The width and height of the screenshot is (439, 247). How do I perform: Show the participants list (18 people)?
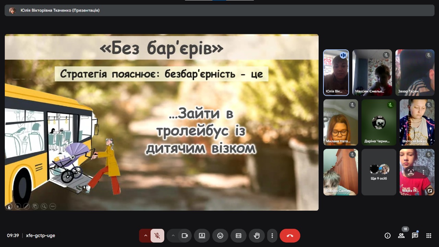(x=401, y=236)
